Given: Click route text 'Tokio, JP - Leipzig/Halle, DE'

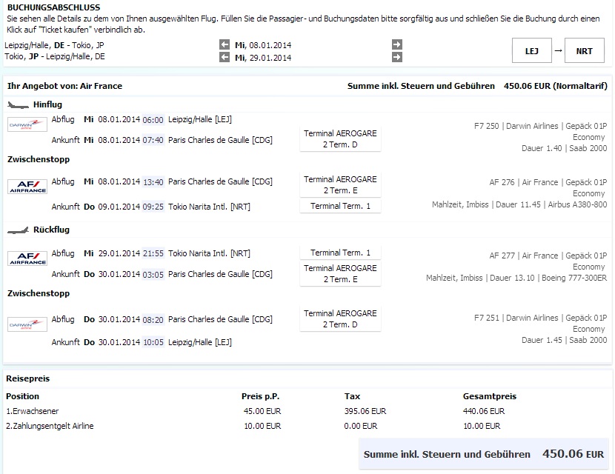Looking at the screenshot, I should coord(55,56).
